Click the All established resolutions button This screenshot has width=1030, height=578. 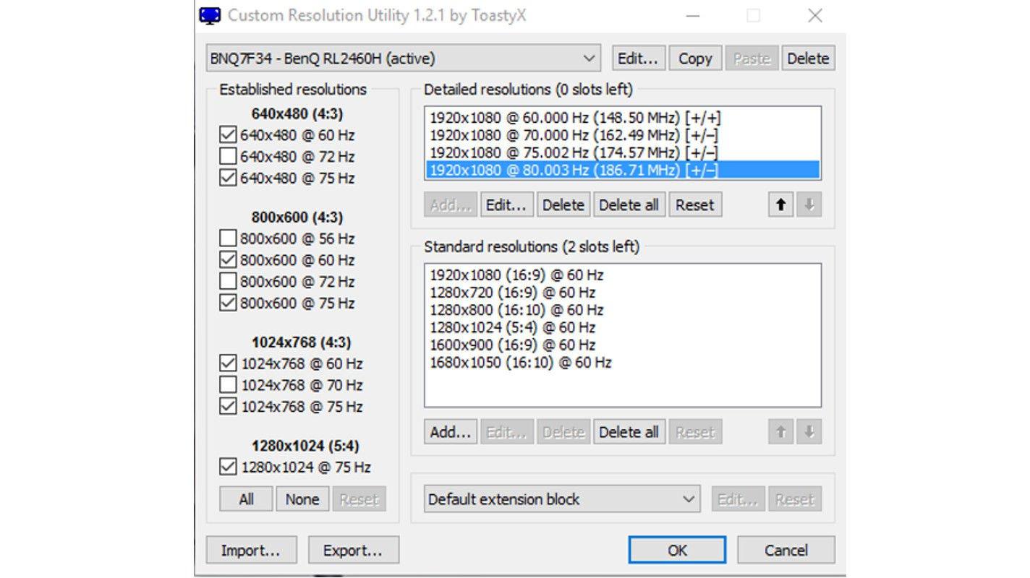246,499
